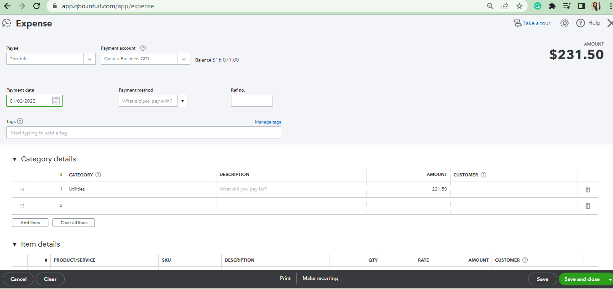
Task: Open the media control icon in the toolbar
Action: 566,6
